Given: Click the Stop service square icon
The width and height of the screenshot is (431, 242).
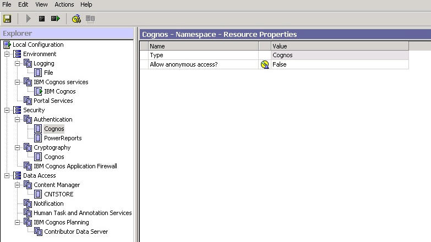Looking at the screenshot, I should tap(42, 19).
